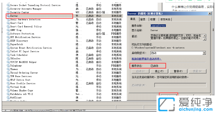The height and width of the screenshot is (113, 215).
Task: Click gear icon for TCP/IP NetBIOS Helper
Action: (8, 62)
